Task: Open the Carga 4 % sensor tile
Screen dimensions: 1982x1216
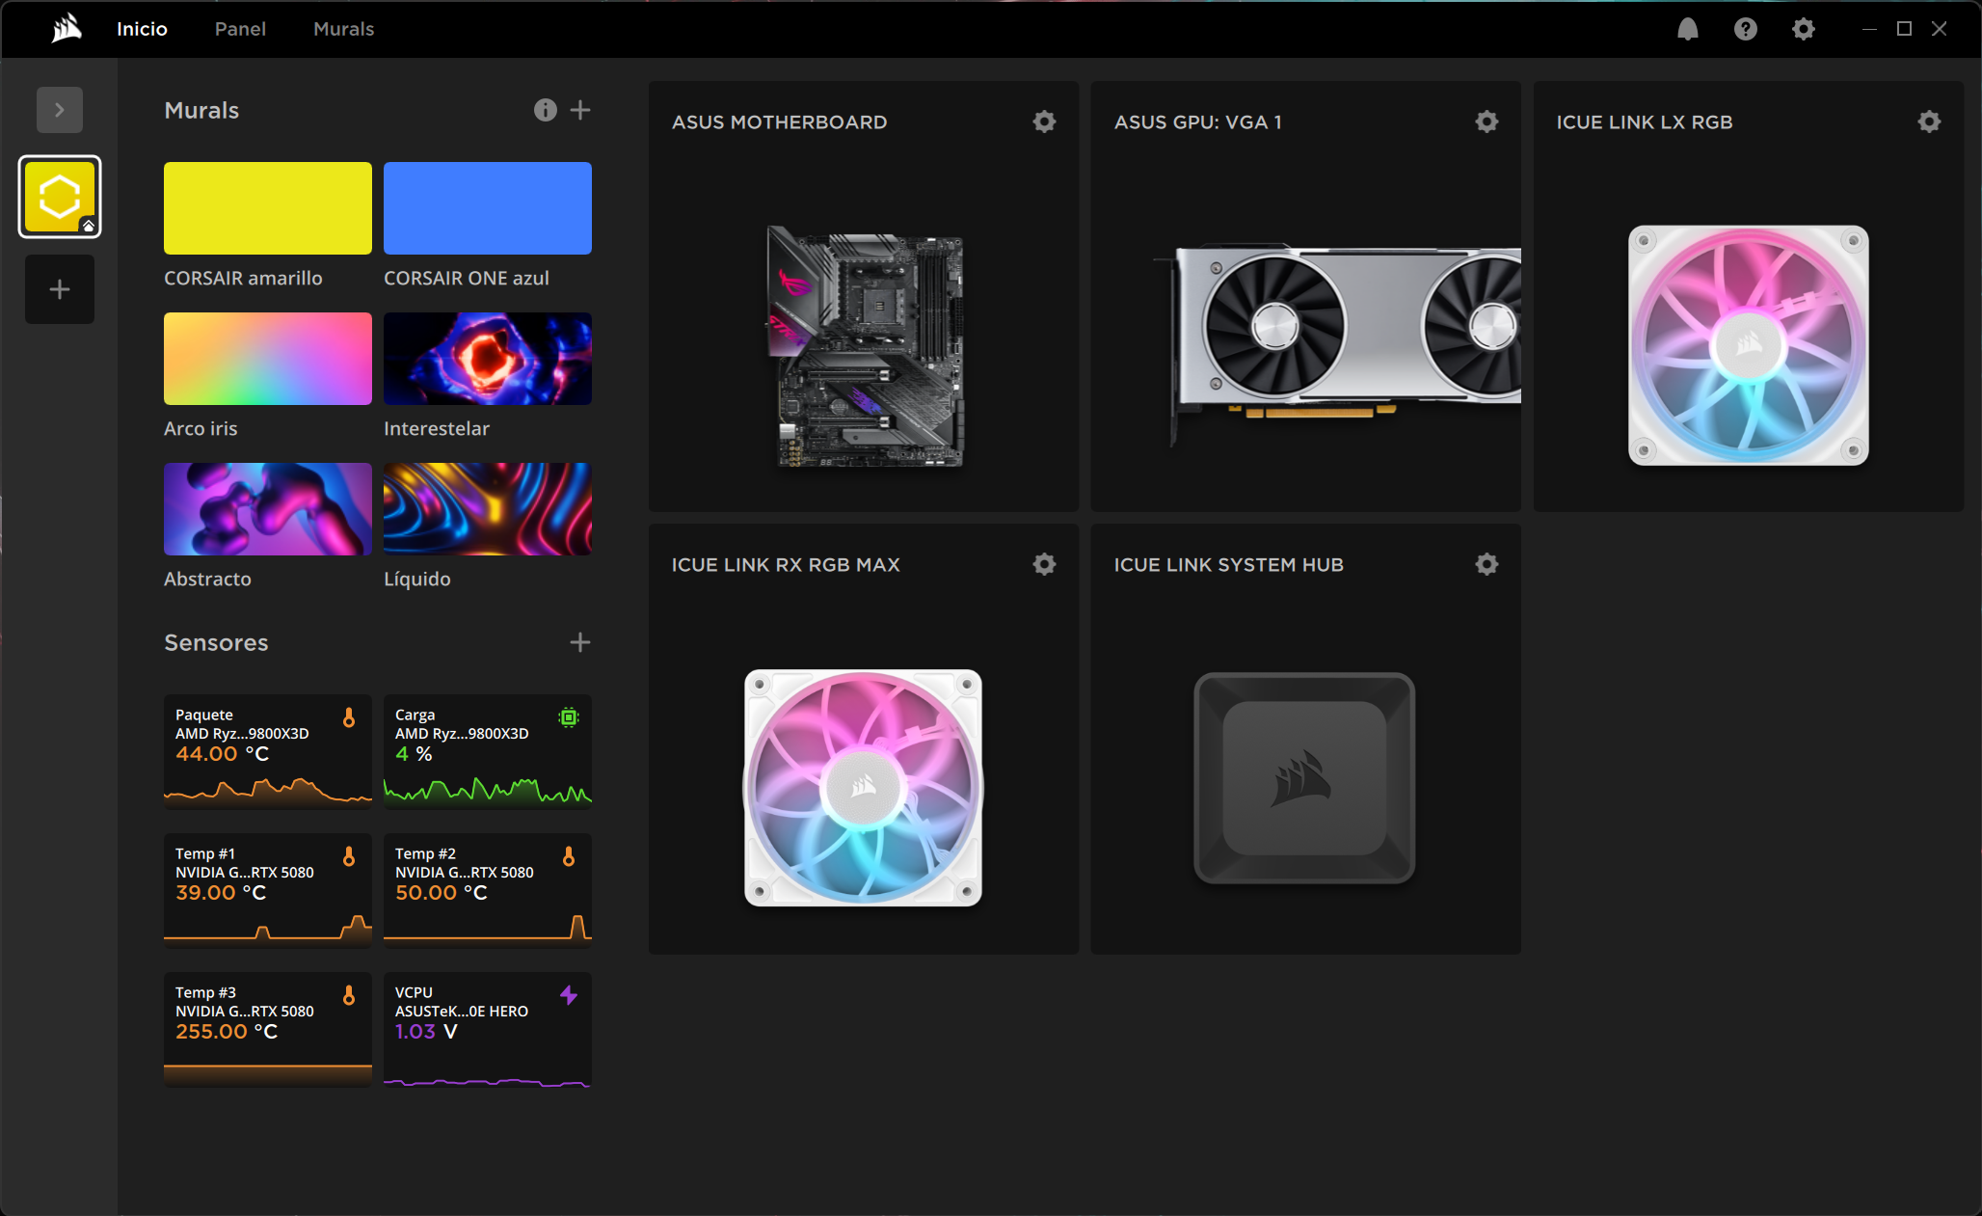Action: (x=488, y=750)
